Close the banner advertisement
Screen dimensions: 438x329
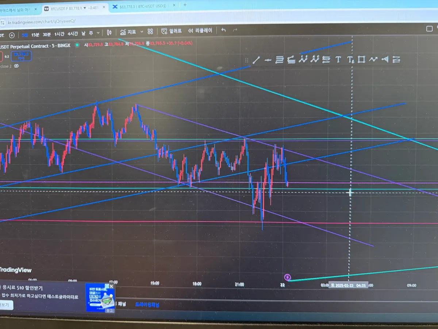pyautogui.click(x=112, y=287)
